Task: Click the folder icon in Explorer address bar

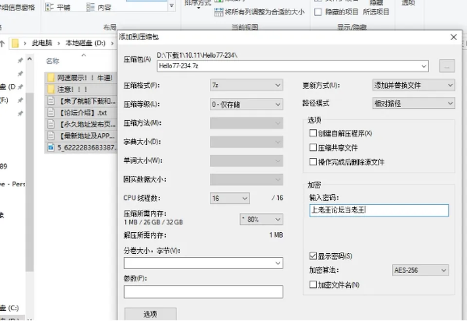Action: [15, 43]
